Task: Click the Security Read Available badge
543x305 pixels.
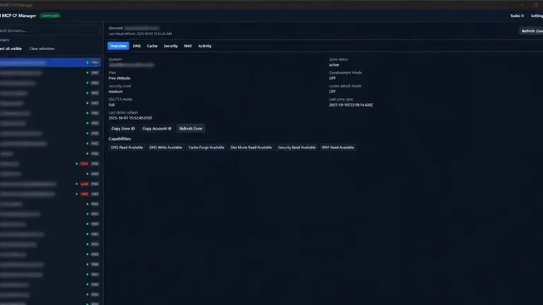Action: pyautogui.click(x=297, y=148)
